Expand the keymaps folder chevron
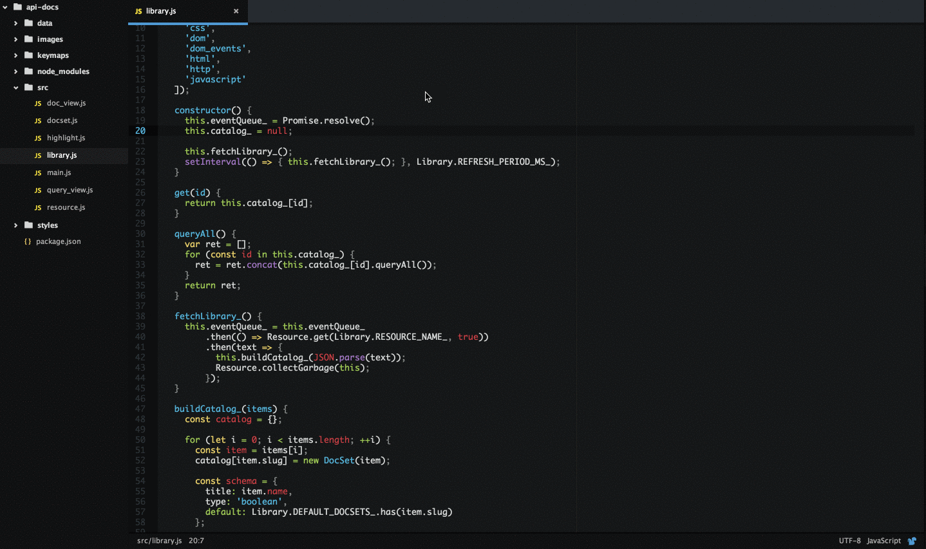 point(15,55)
